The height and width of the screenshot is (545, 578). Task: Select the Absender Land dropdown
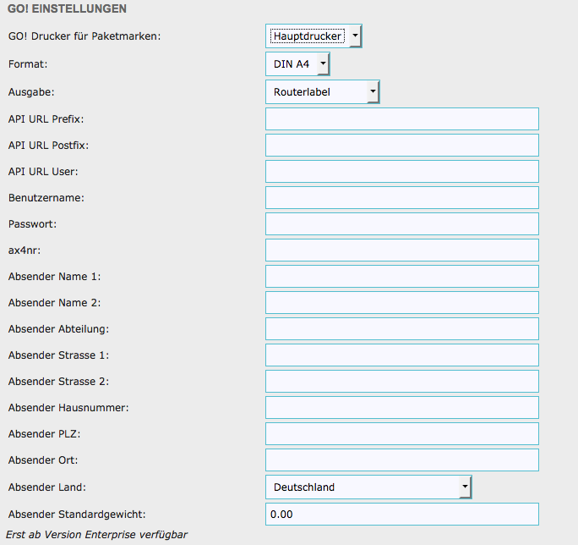point(368,487)
